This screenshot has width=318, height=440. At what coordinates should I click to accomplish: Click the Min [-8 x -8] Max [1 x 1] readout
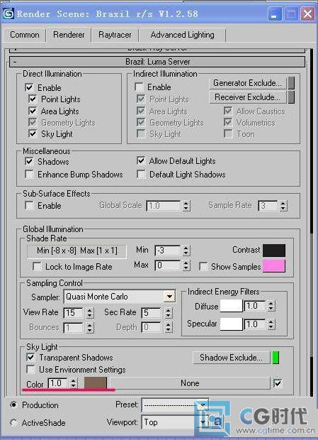(76, 251)
